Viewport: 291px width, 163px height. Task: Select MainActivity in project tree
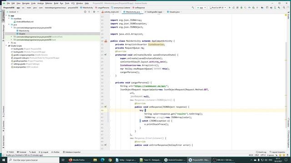coord(23,31)
